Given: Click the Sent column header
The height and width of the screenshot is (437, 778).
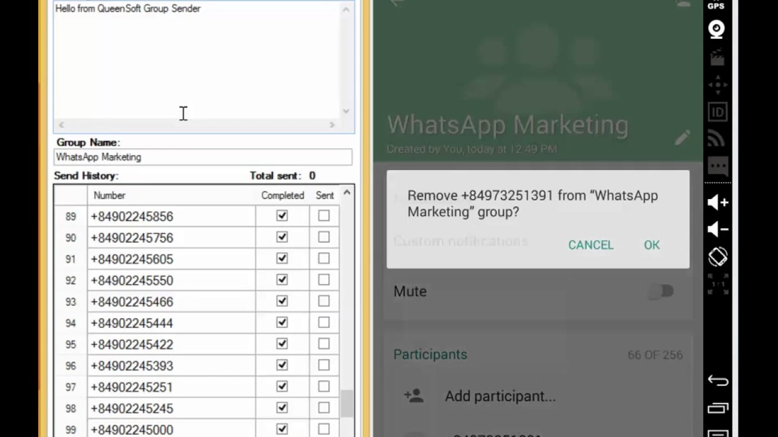Looking at the screenshot, I should pyautogui.click(x=325, y=195).
